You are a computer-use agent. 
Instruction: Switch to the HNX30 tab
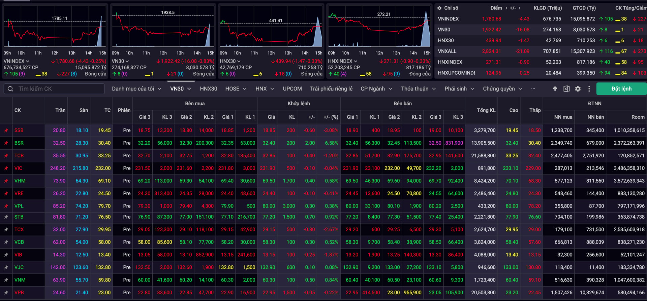coord(209,89)
